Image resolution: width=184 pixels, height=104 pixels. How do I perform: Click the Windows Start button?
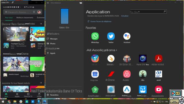pyautogui.click(x=3, y=101)
